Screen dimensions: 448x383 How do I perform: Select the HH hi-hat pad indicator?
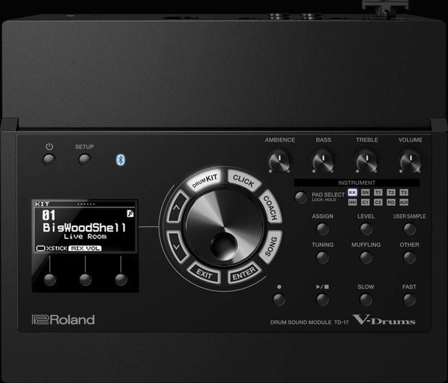pyautogui.click(x=352, y=202)
